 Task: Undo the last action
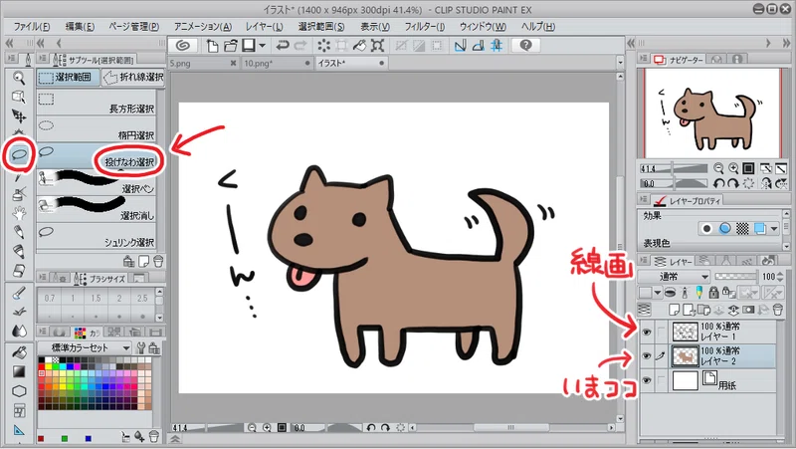[x=283, y=46]
